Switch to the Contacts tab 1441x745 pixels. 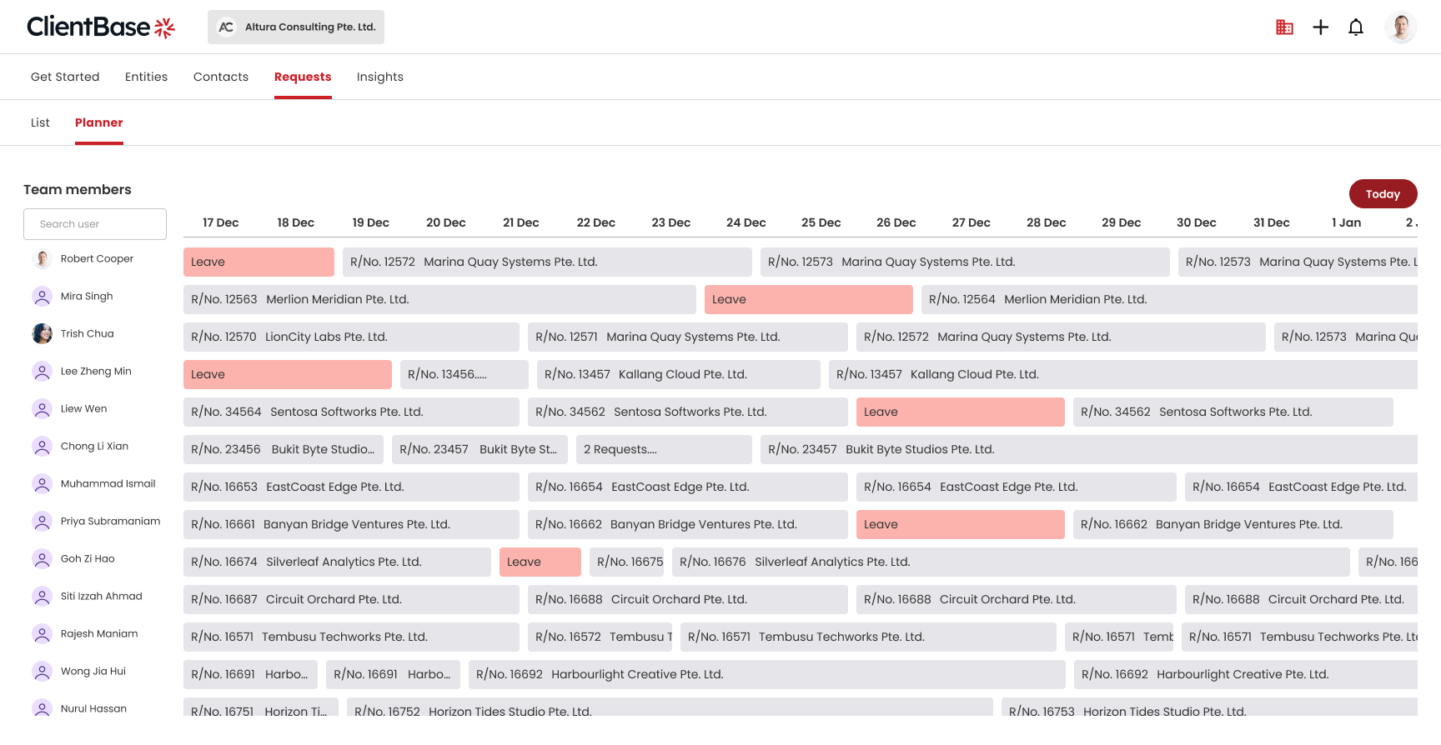(x=221, y=77)
